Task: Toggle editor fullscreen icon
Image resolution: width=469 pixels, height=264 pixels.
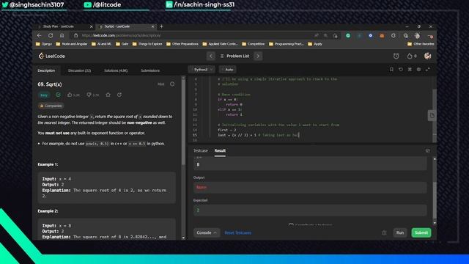Action: (x=428, y=70)
